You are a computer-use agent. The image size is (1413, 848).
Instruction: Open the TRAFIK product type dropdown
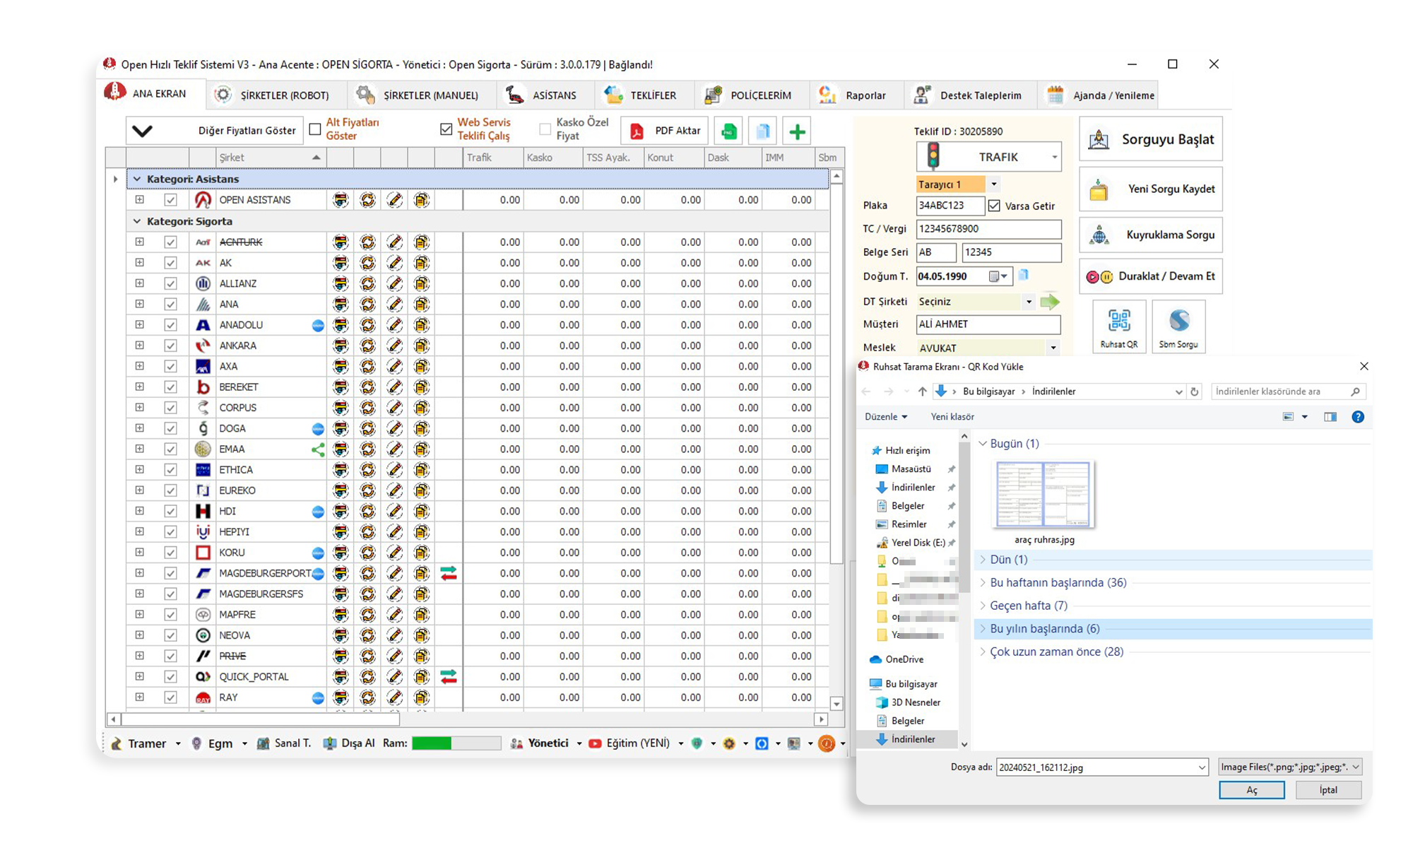tap(1054, 157)
